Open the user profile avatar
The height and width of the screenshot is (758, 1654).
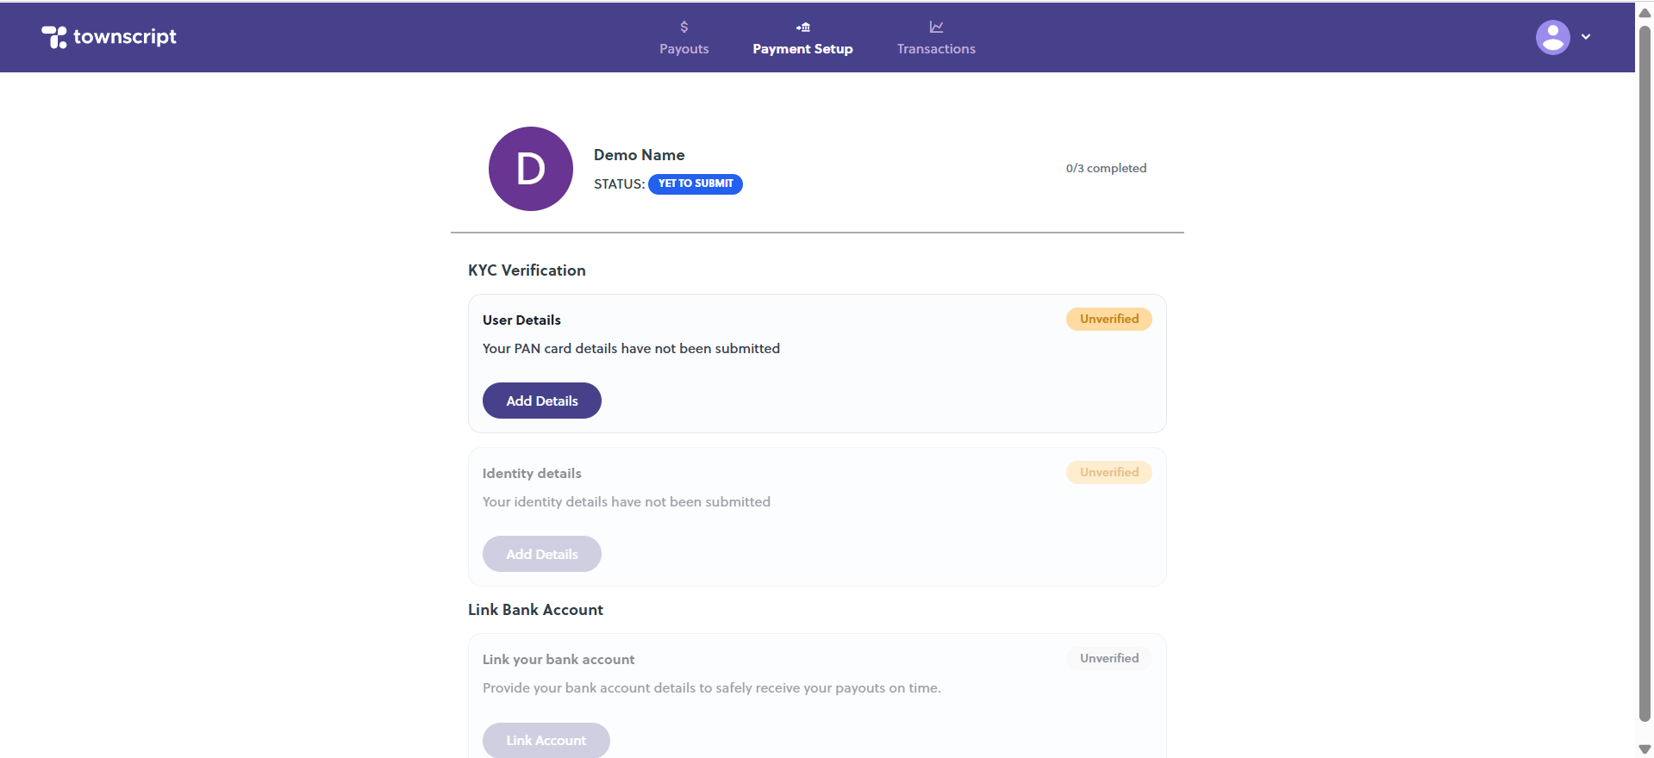(x=1552, y=37)
